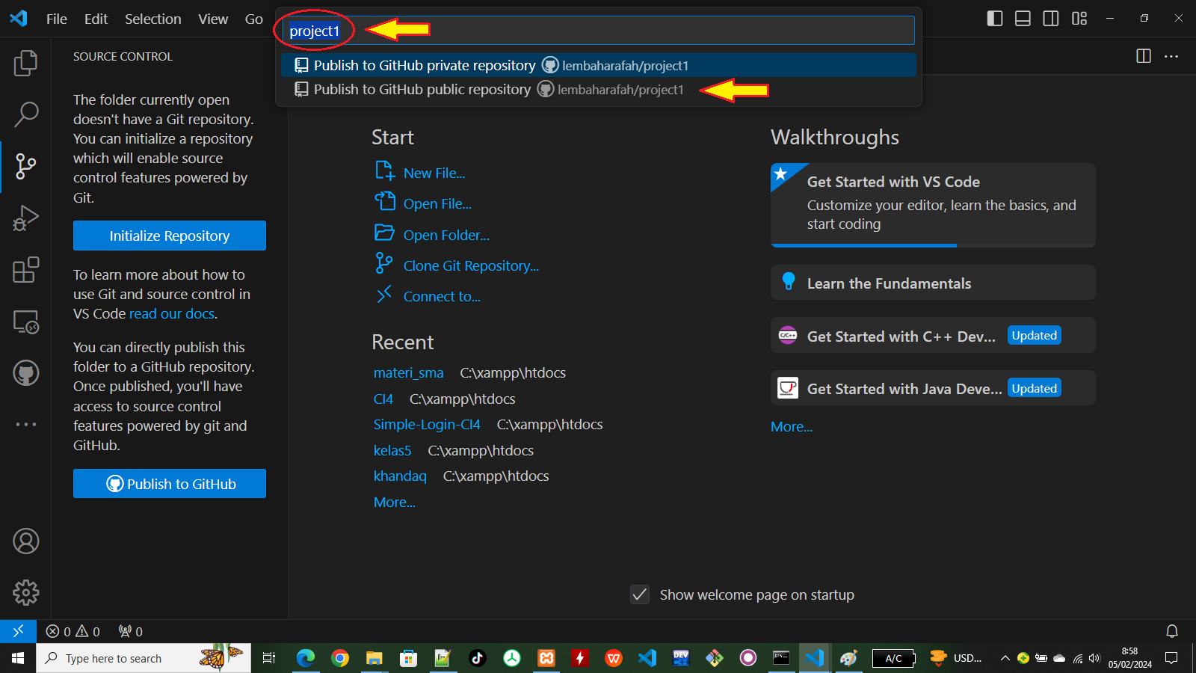Open the GitHub view in activity bar
The width and height of the screenshot is (1196, 673).
25,373
